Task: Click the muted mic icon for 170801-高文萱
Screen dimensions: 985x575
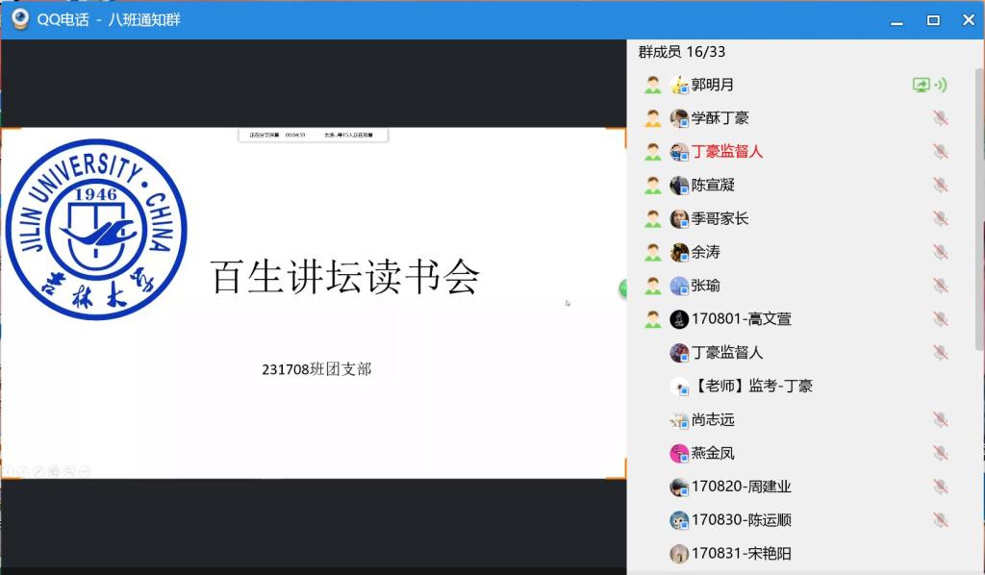Action: tap(940, 319)
